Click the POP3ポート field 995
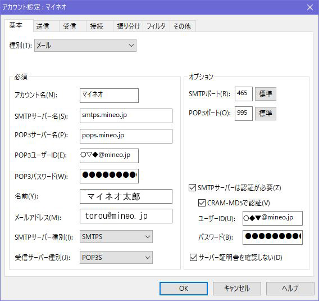The height and width of the screenshot is (301, 319). [x=244, y=114]
